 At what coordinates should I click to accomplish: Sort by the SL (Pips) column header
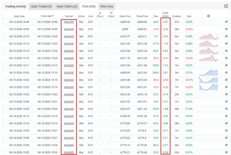point(100,15)
